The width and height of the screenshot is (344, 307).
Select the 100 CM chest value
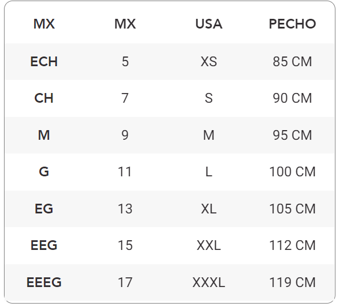point(292,172)
